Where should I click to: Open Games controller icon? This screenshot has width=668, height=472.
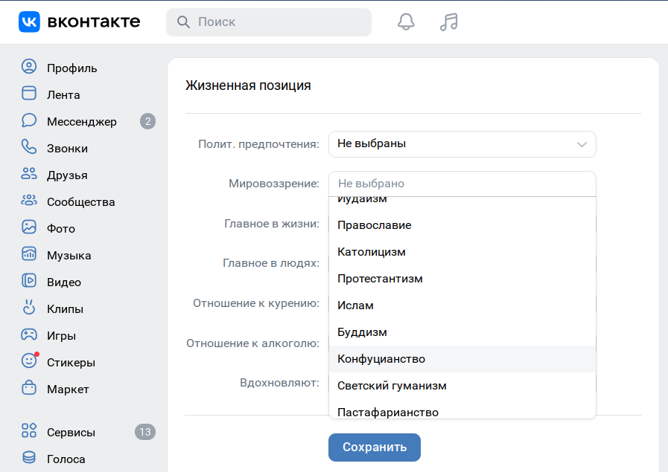point(29,335)
